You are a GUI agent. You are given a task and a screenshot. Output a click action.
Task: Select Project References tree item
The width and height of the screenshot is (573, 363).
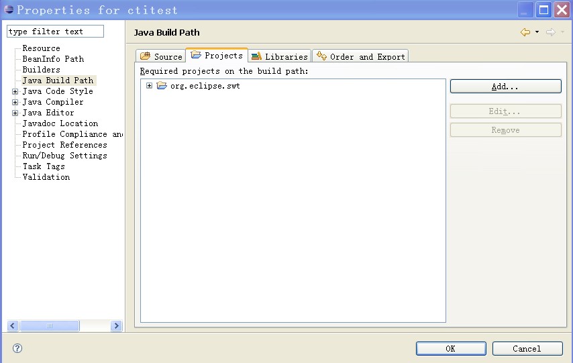tap(64, 145)
